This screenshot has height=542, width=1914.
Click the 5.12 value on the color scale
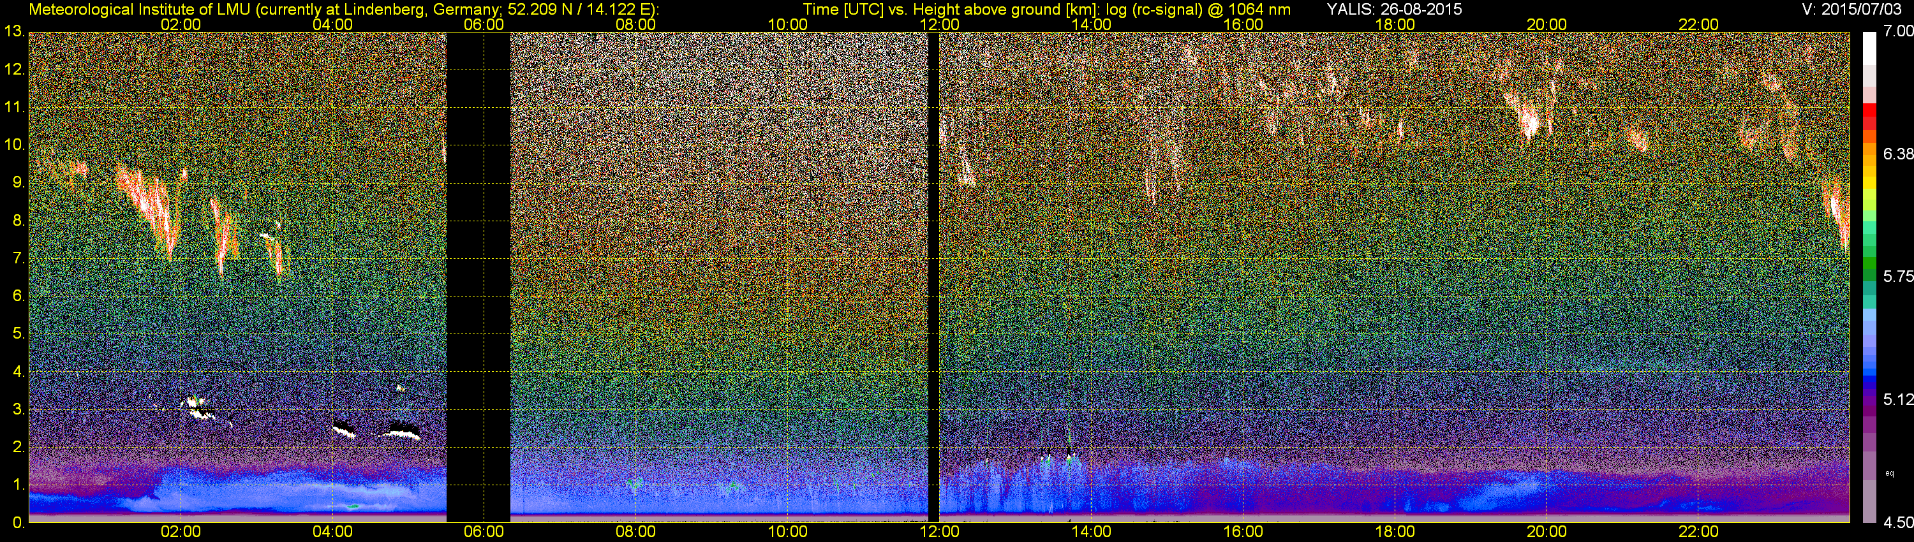1899,399
